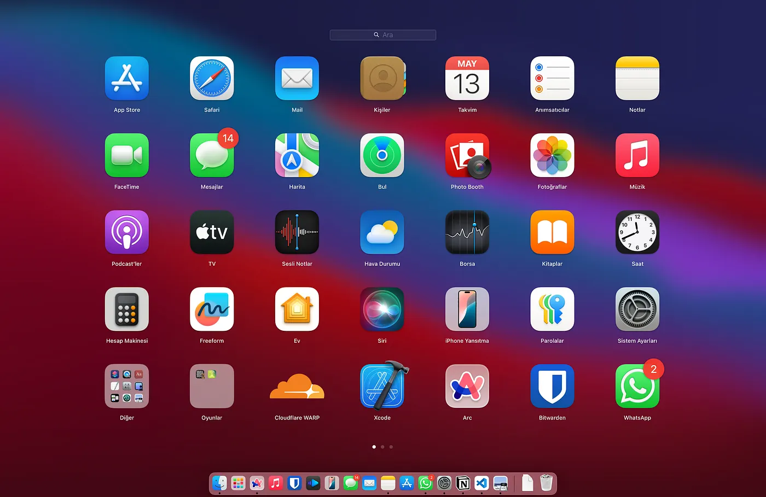Launch Sesli Notlar voice memos

click(x=297, y=232)
